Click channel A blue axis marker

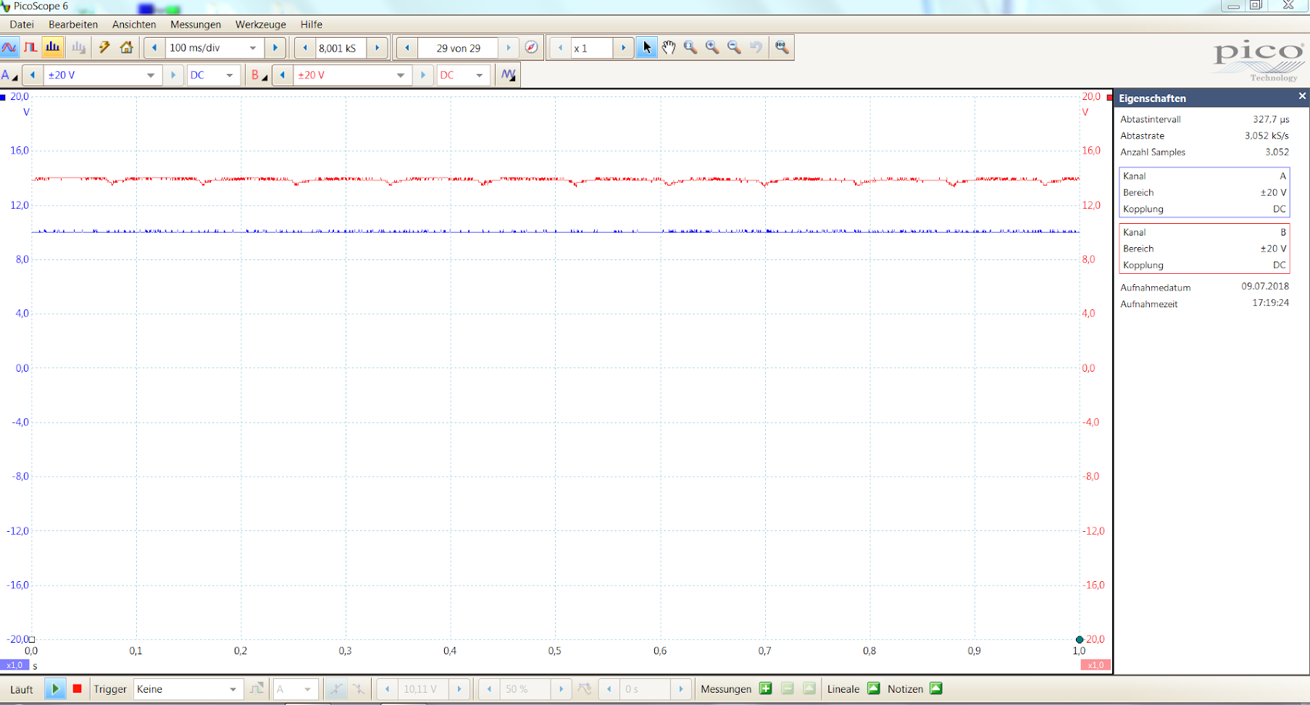(x=3, y=97)
